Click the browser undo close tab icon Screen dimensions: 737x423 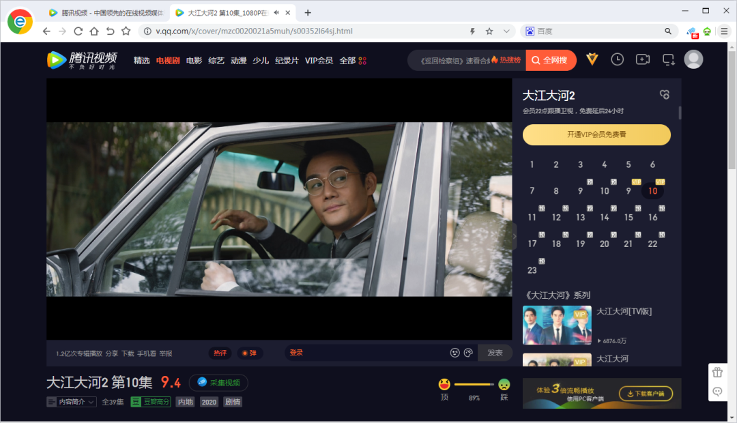point(110,31)
